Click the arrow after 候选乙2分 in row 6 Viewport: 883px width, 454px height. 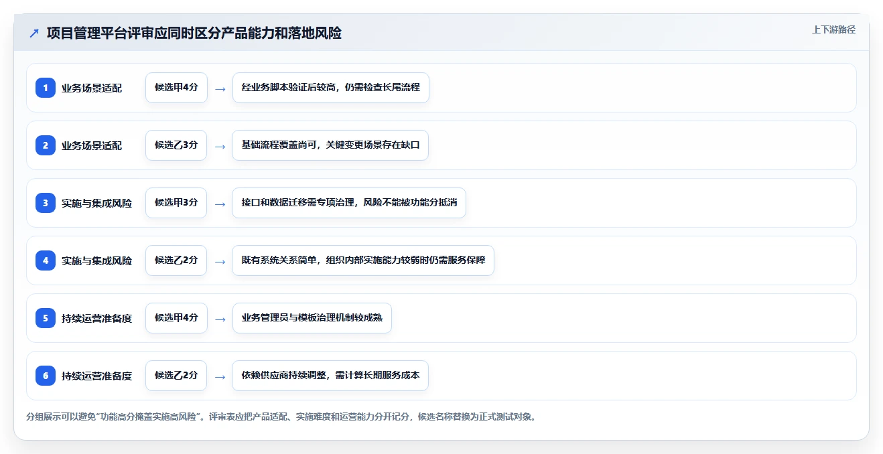220,376
